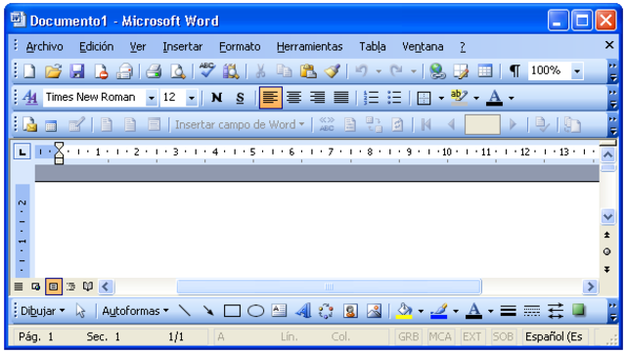This screenshot has width=626, height=354.
Task: Justify the paragraph text
Action: click(341, 98)
